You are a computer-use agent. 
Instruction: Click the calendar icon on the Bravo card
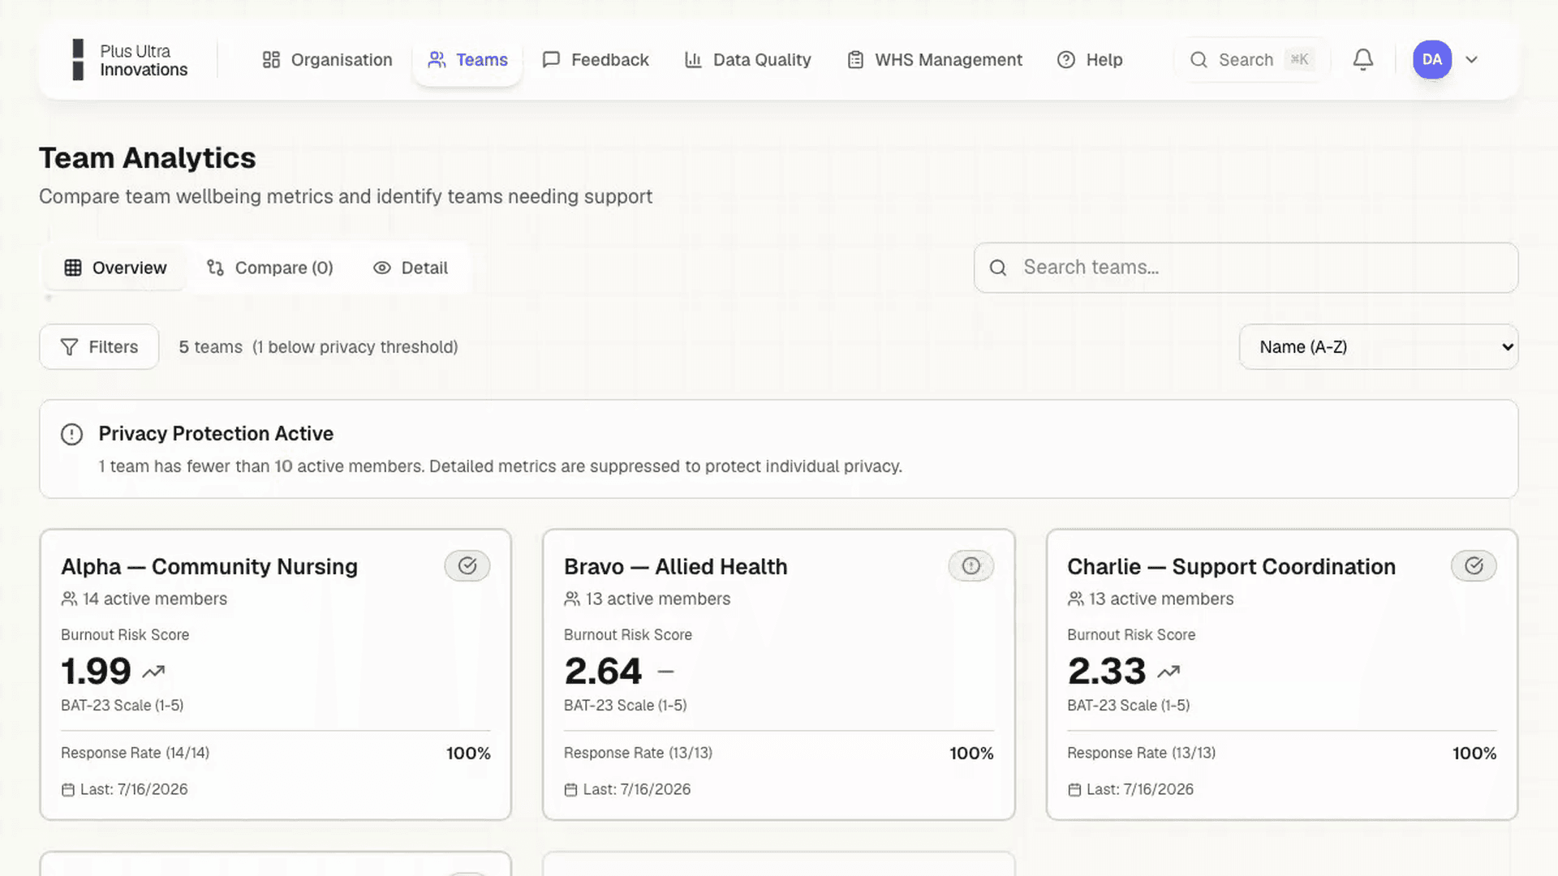pos(571,790)
